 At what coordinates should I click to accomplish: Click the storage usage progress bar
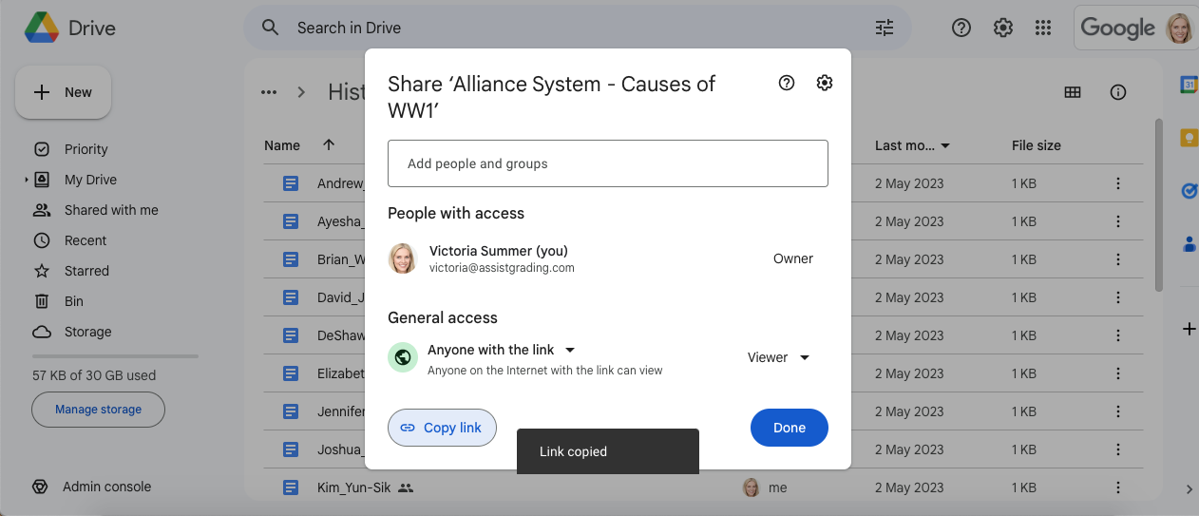tap(115, 356)
